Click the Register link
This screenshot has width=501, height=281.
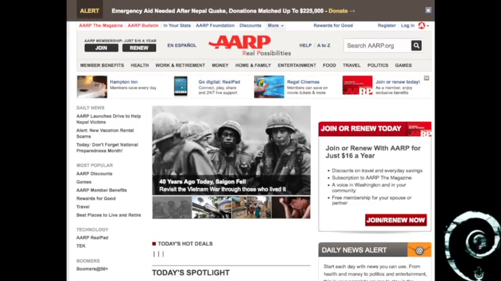pyautogui.click(x=387, y=25)
